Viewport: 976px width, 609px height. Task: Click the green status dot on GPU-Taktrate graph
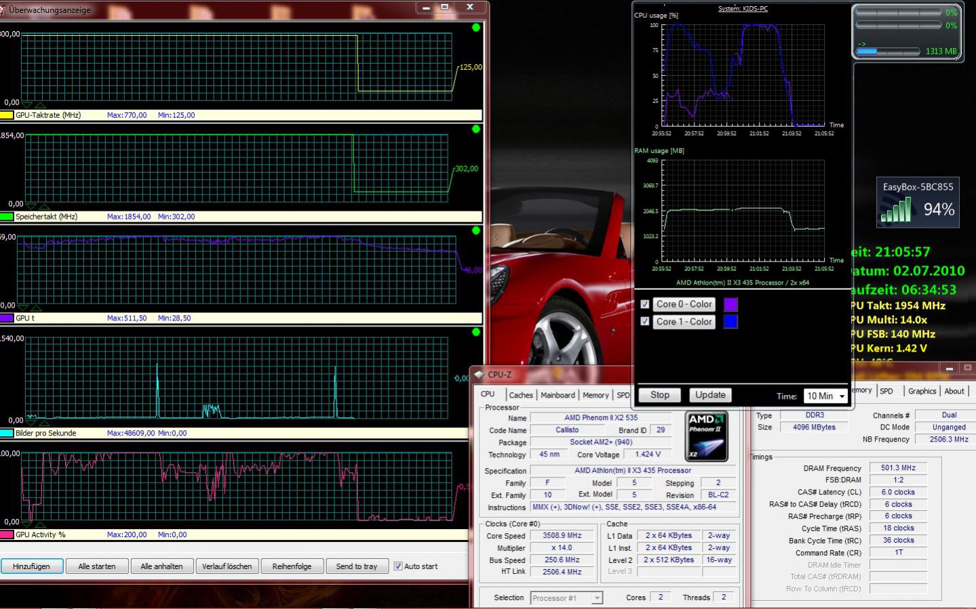pos(476,28)
